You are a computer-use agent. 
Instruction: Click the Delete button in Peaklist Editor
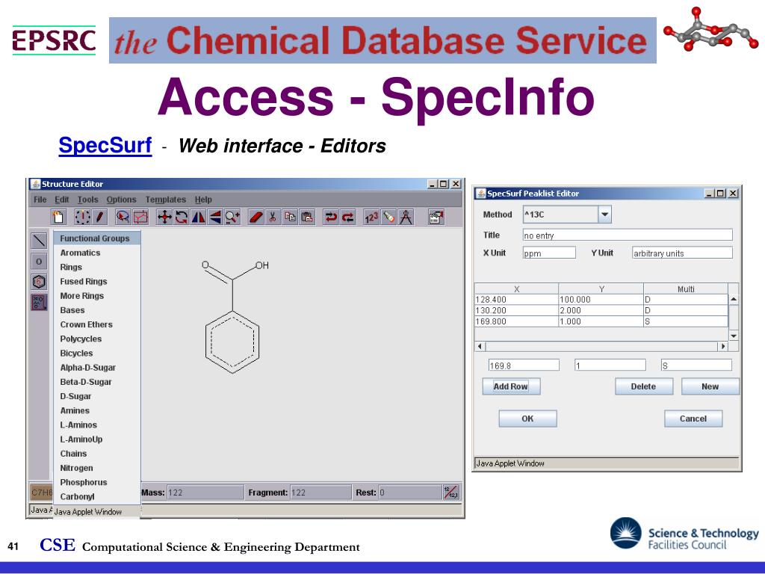tap(643, 386)
